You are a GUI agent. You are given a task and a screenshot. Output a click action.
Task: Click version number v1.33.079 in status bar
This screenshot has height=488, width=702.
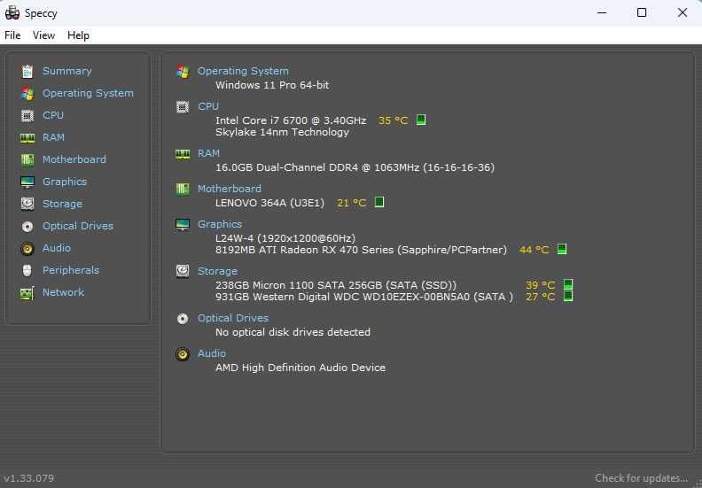(x=29, y=478)
